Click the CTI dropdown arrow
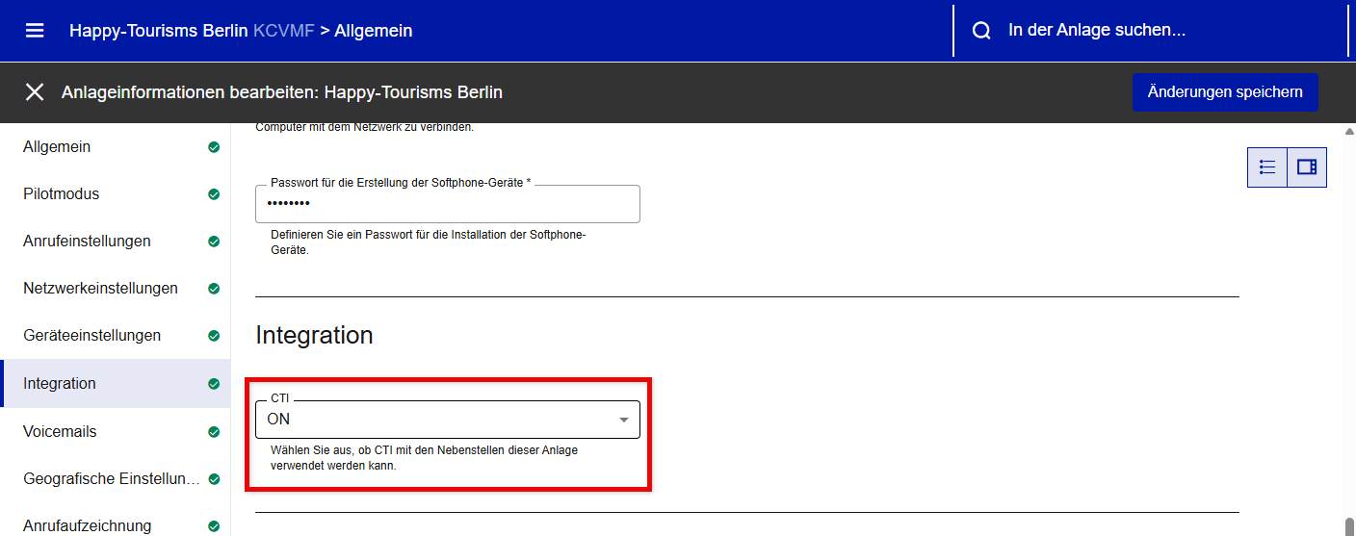Screen dimensions: 1356x536 click(623, 420)
